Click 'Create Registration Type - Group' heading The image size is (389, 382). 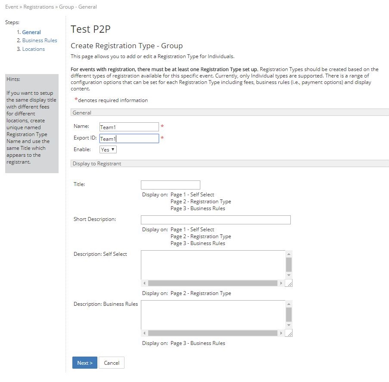[x=127, y=46]
